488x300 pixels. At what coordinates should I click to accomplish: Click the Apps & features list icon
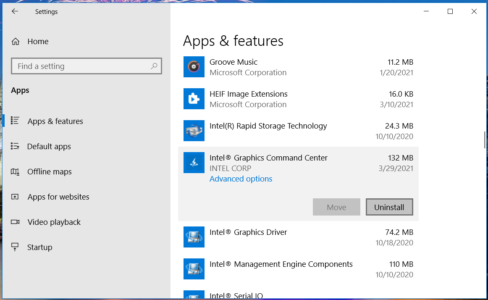coord(15,121)
